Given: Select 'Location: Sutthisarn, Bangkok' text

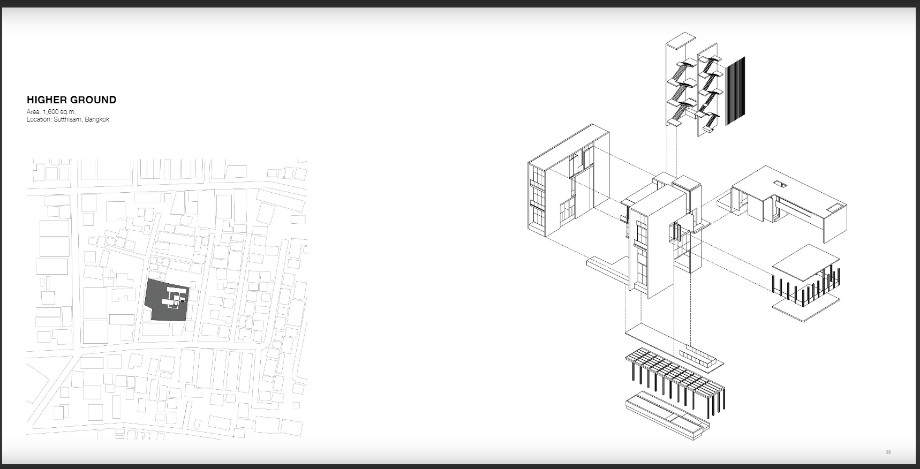Looking at the screenshot, I should click(68, 119).
